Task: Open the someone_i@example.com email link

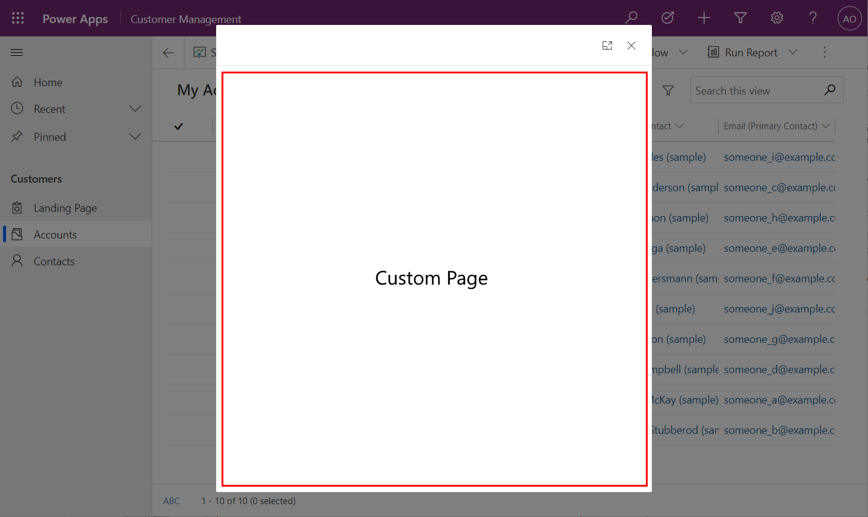Action: click(779, 157)
